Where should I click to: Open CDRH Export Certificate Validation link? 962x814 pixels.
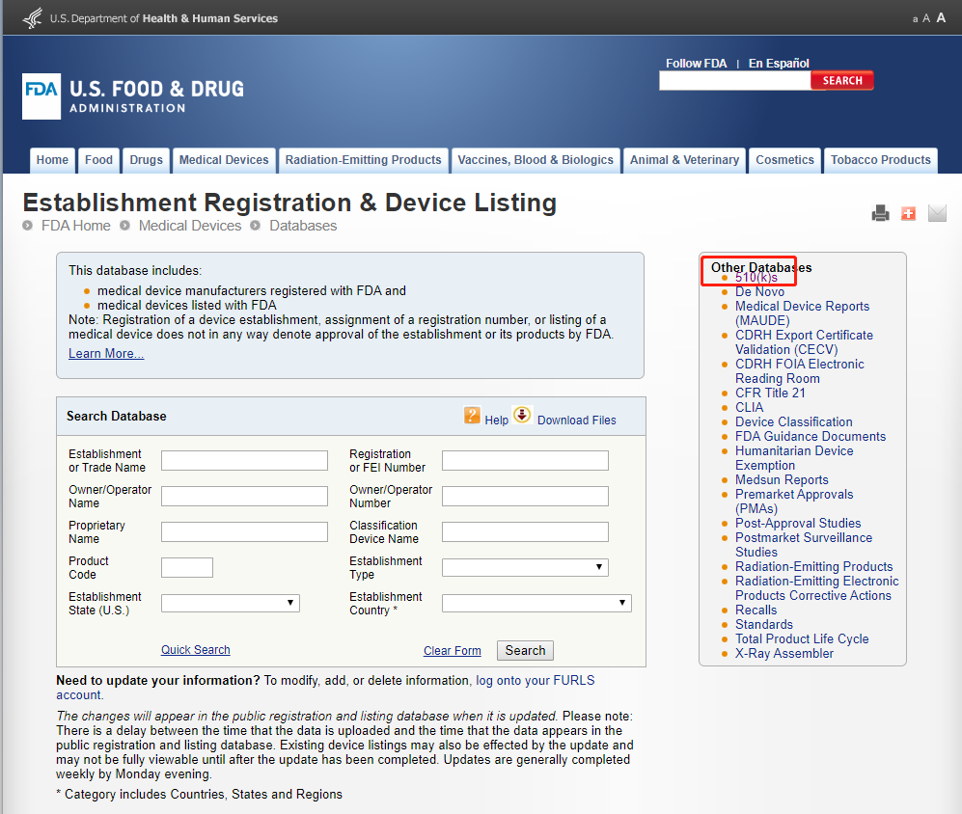pyautogui.click(x=804, y=342)
